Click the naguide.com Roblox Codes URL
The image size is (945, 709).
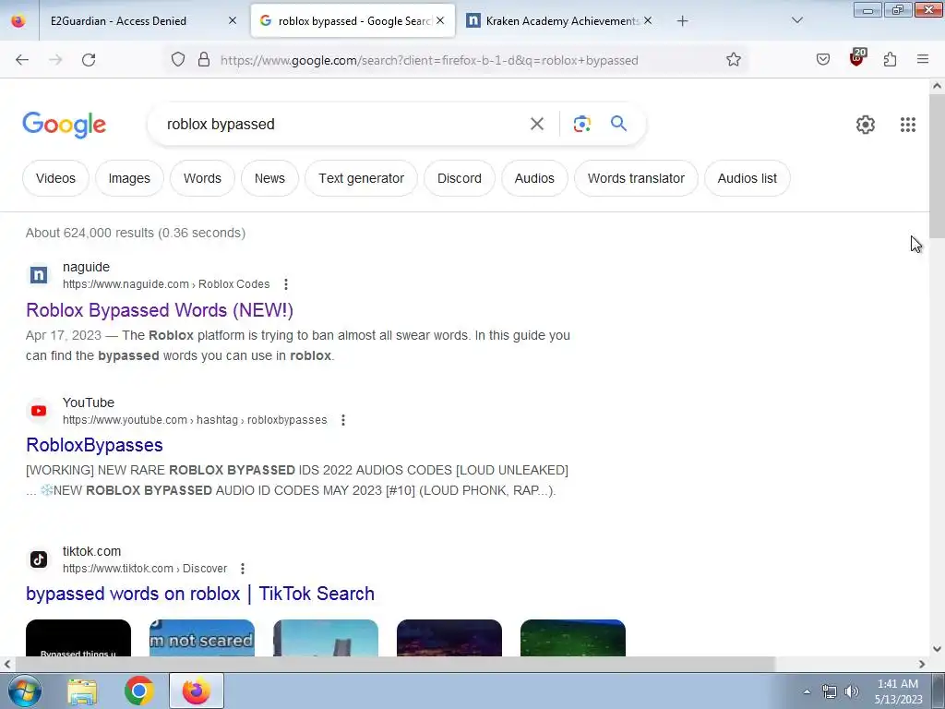166,284
